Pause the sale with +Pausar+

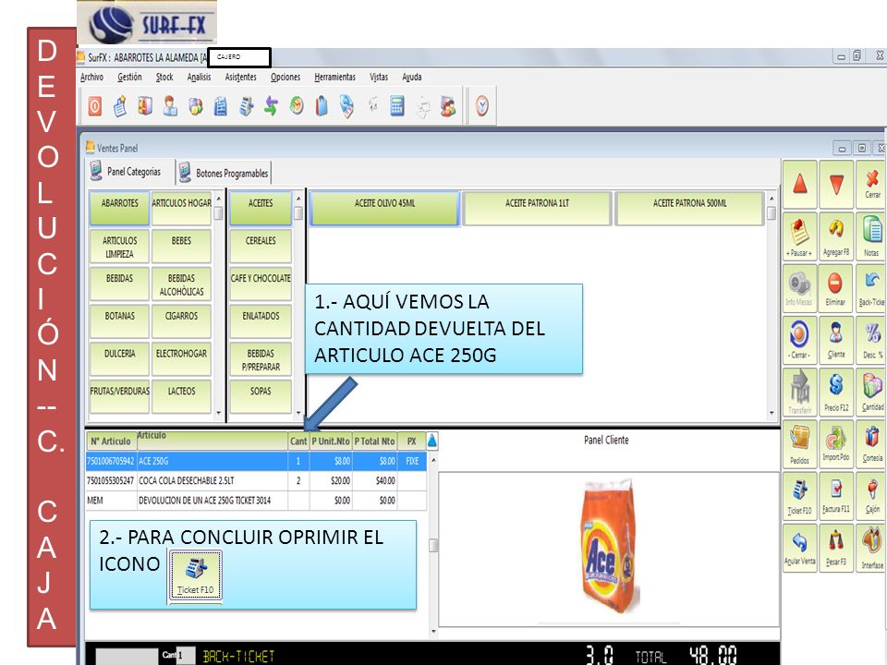pos(800,236)
